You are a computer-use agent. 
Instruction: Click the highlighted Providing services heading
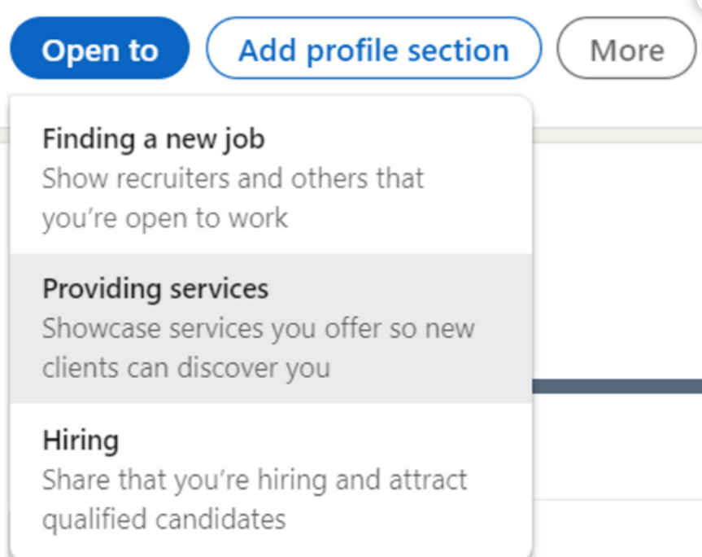[x=155, y=289]
